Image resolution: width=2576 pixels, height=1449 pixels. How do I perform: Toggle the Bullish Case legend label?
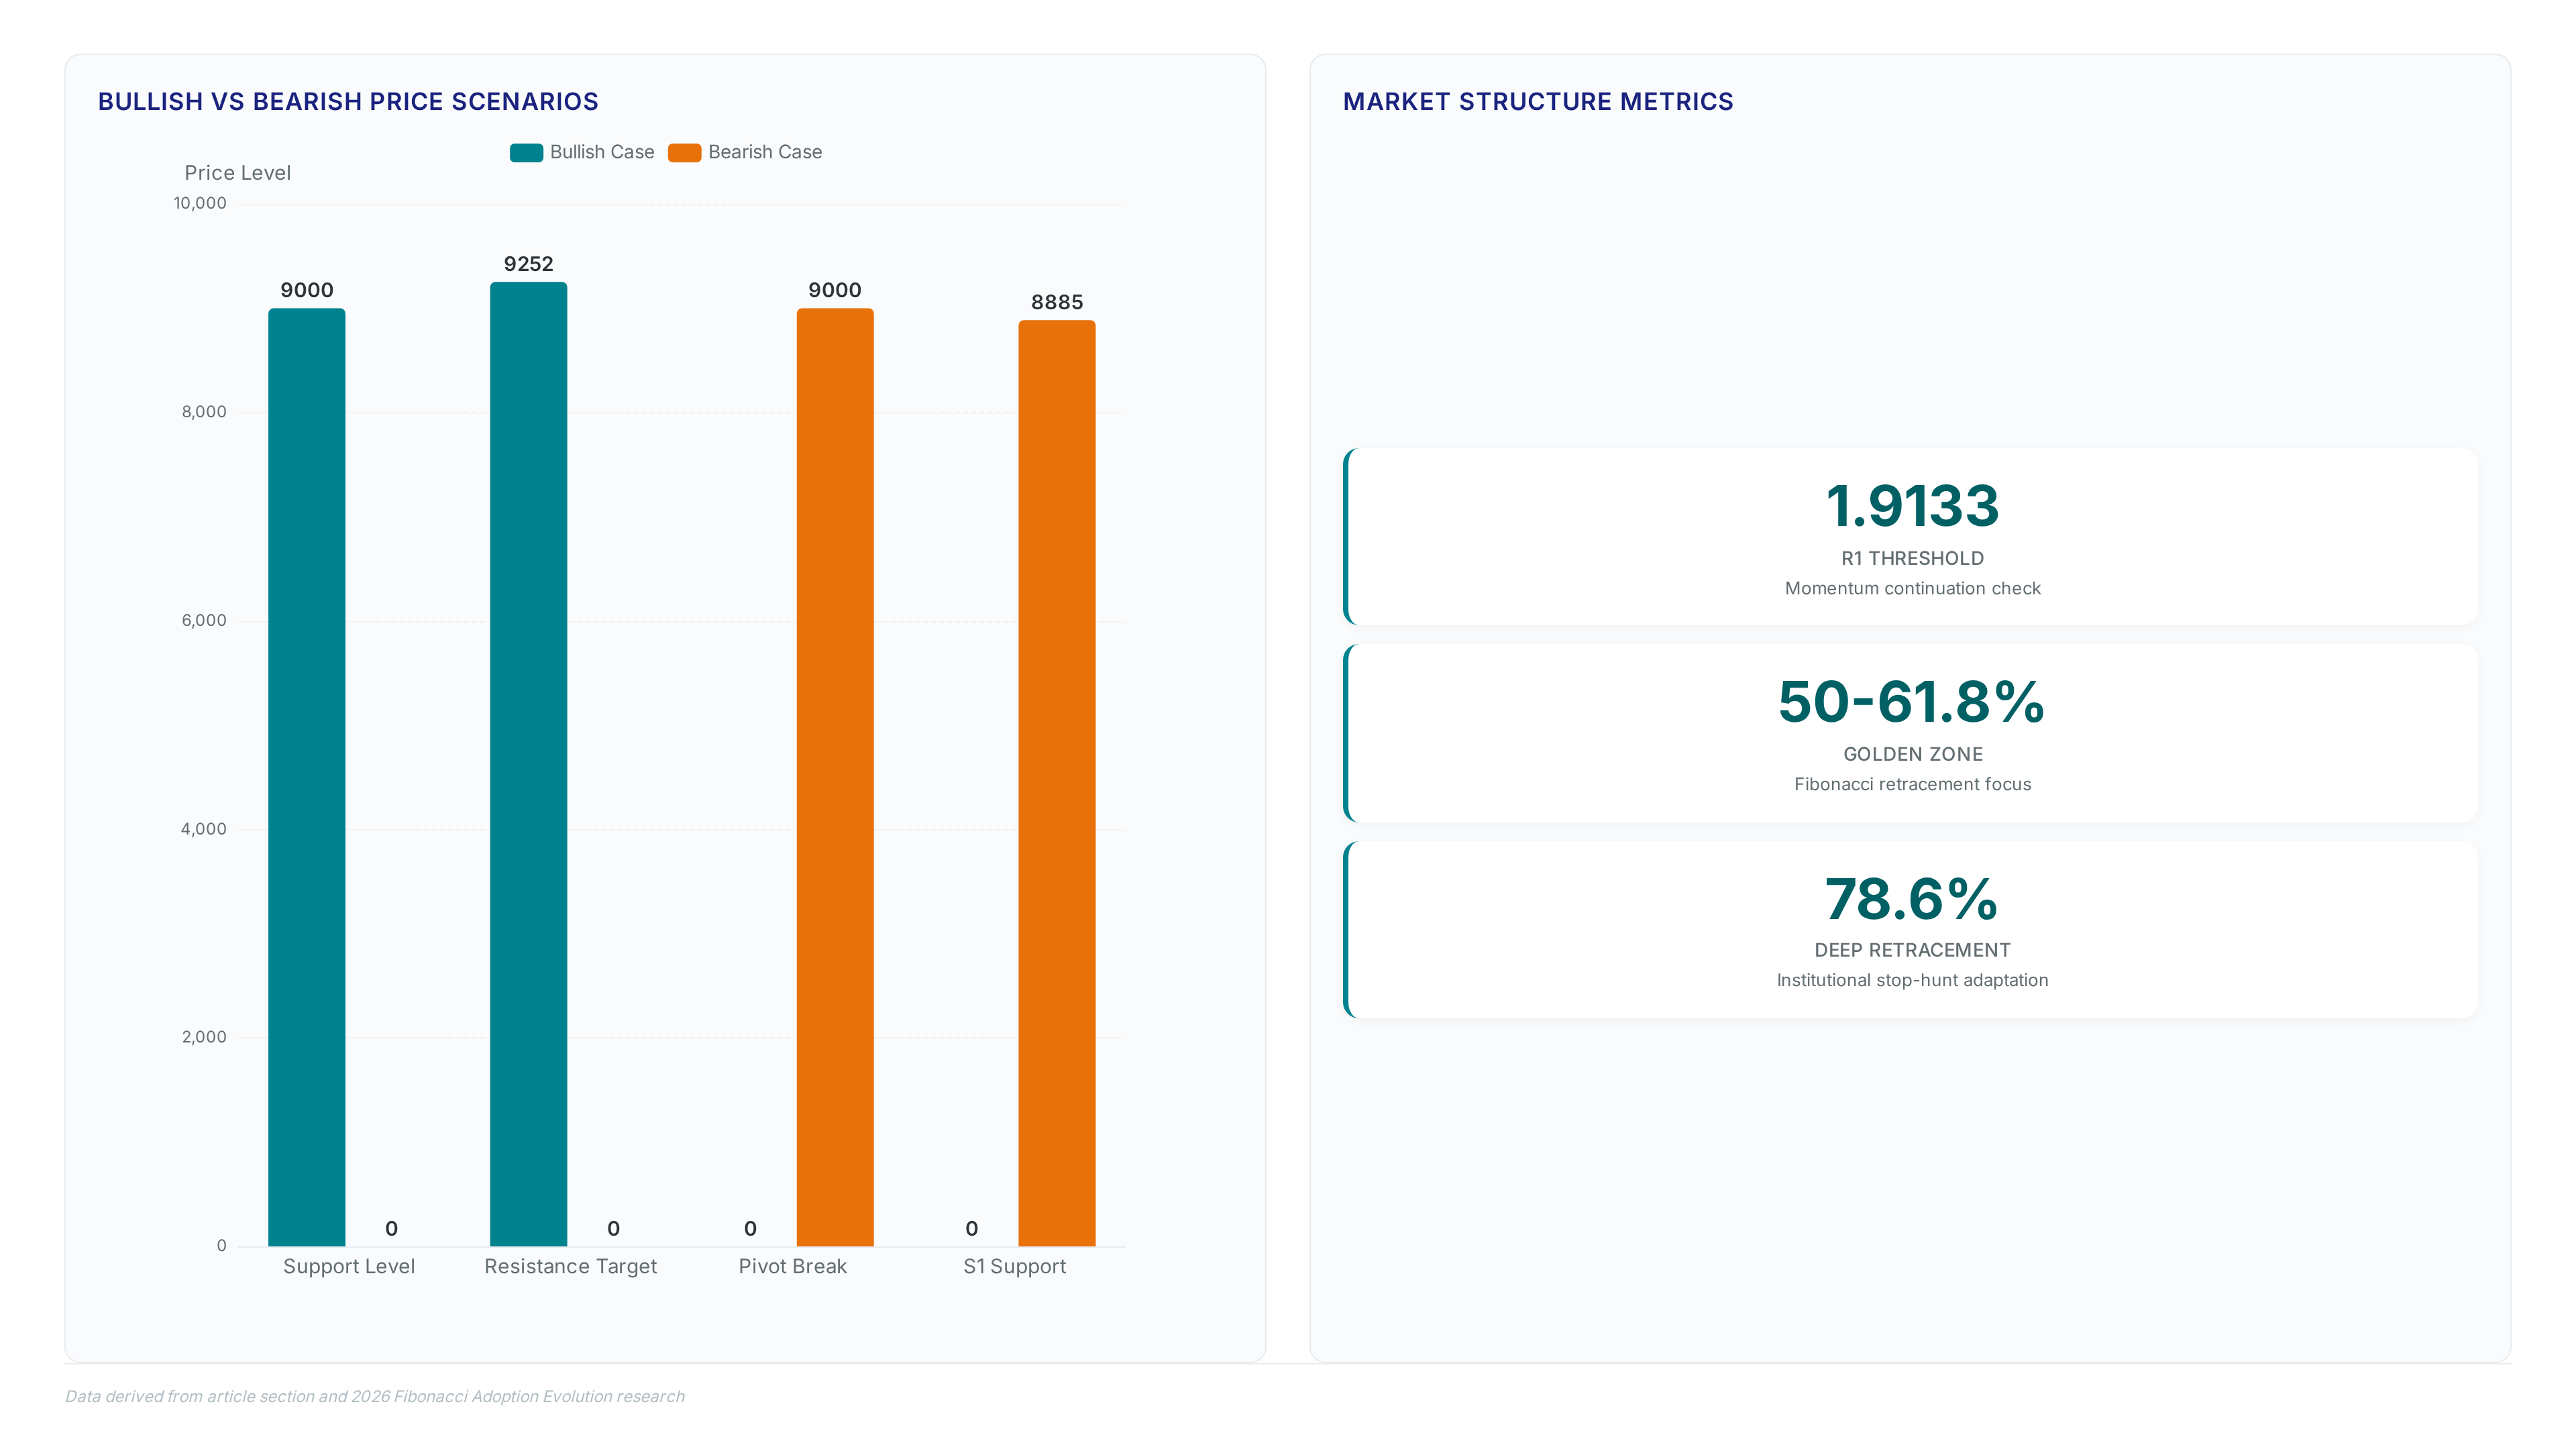pyautogui.click(x=602, y=152)
